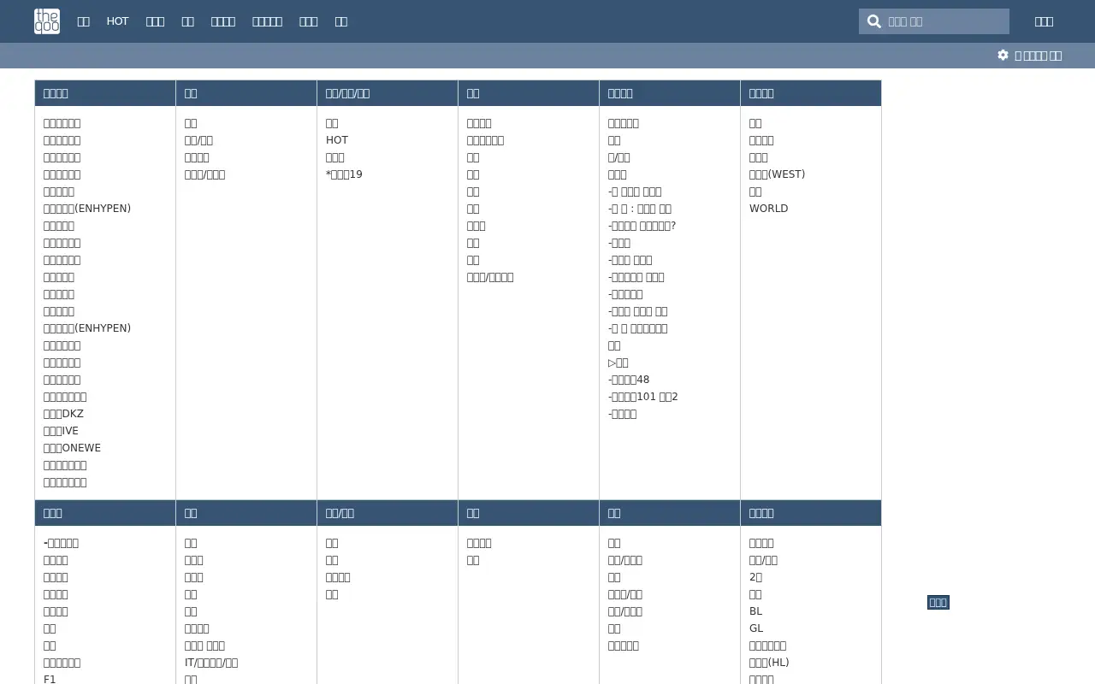Open the starred entry ending with 19

click(x=344, y=174)
